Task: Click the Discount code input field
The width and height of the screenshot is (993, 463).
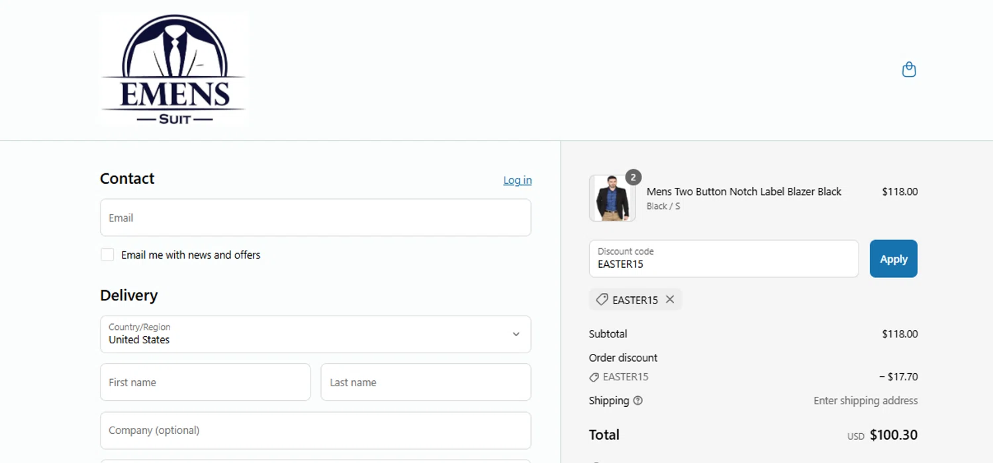Action: click(x=724, y=259)
